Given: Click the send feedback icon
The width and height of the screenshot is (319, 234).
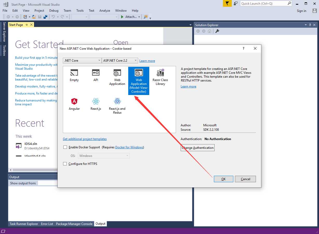Looking at the screenshot, I should (x=236, y=3).
